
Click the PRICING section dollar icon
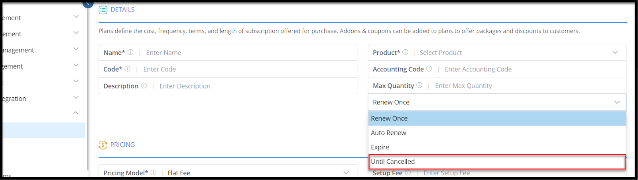click(x=103, y=145)
